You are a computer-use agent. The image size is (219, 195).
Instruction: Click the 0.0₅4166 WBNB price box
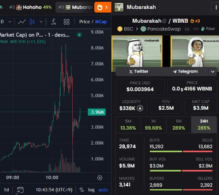pos(192,86)
